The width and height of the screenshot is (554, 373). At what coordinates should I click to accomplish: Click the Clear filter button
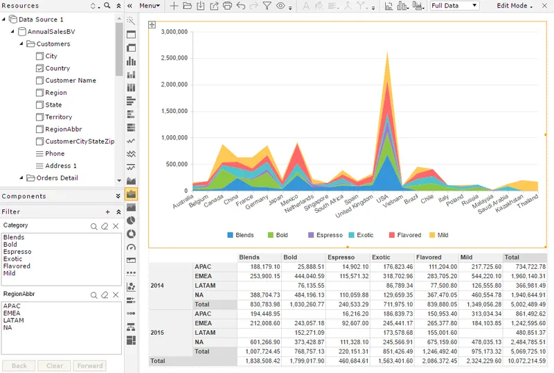tap(55, 365)
